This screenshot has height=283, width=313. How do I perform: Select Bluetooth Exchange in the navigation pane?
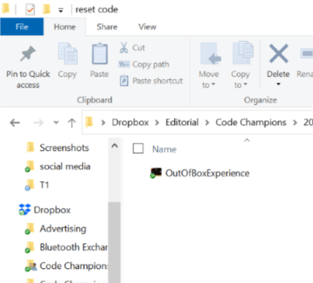tap(73, 247)
